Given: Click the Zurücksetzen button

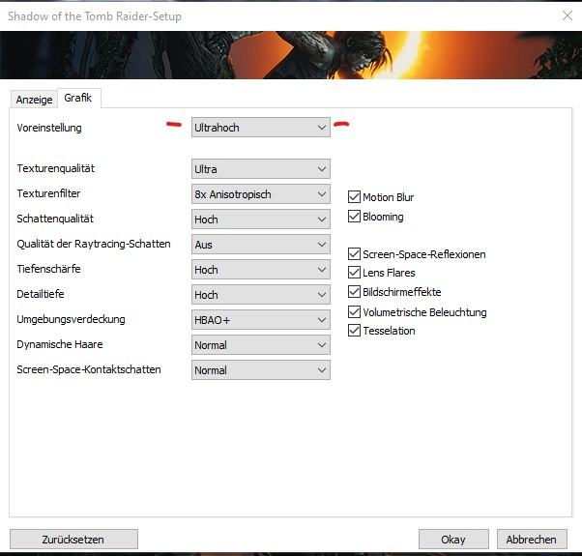Looking at the screenshot, I should point(73,540).
